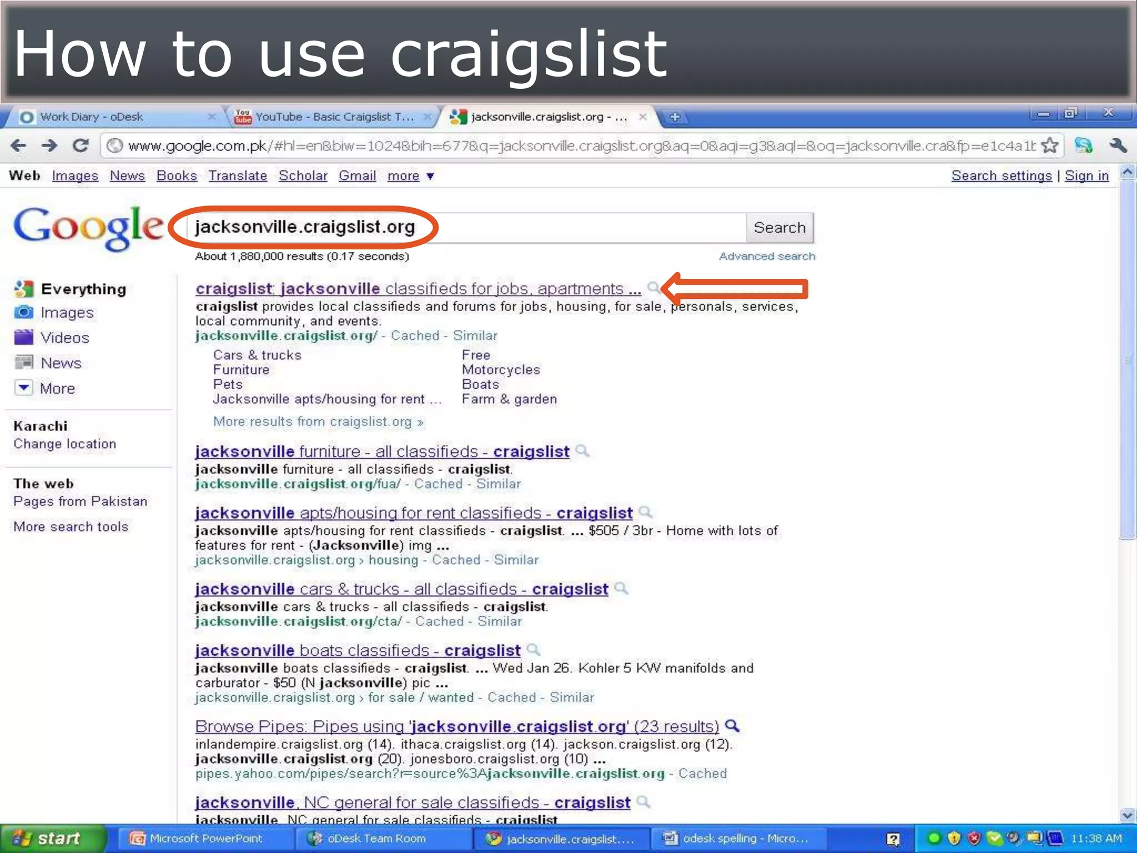
Task: Open More results from craigslist.org
Action: (318, 422)
